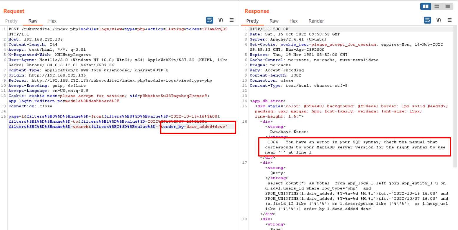Click the Accept-Language: en-US header
Screen dimensions: 458x230
point(49,91)
